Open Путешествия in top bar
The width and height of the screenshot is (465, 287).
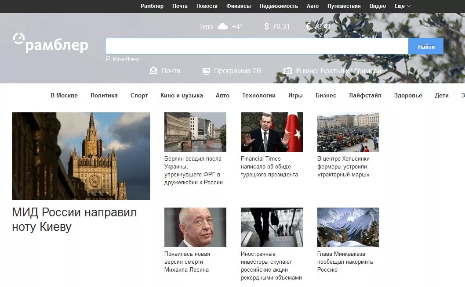coord(344,6)
